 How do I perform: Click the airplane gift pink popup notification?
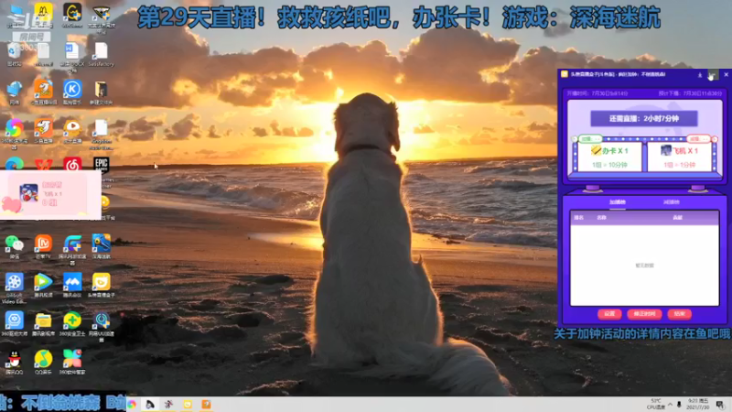coord(50,195)
